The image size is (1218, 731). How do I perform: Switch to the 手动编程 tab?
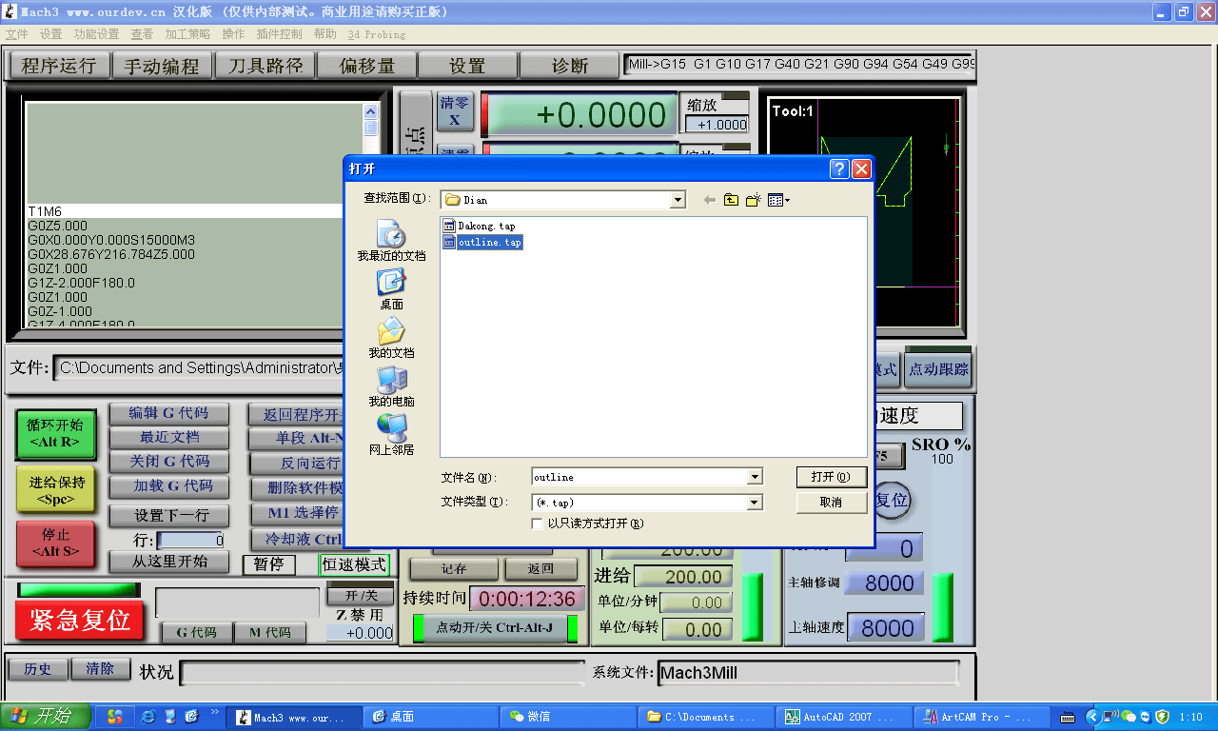162,66
